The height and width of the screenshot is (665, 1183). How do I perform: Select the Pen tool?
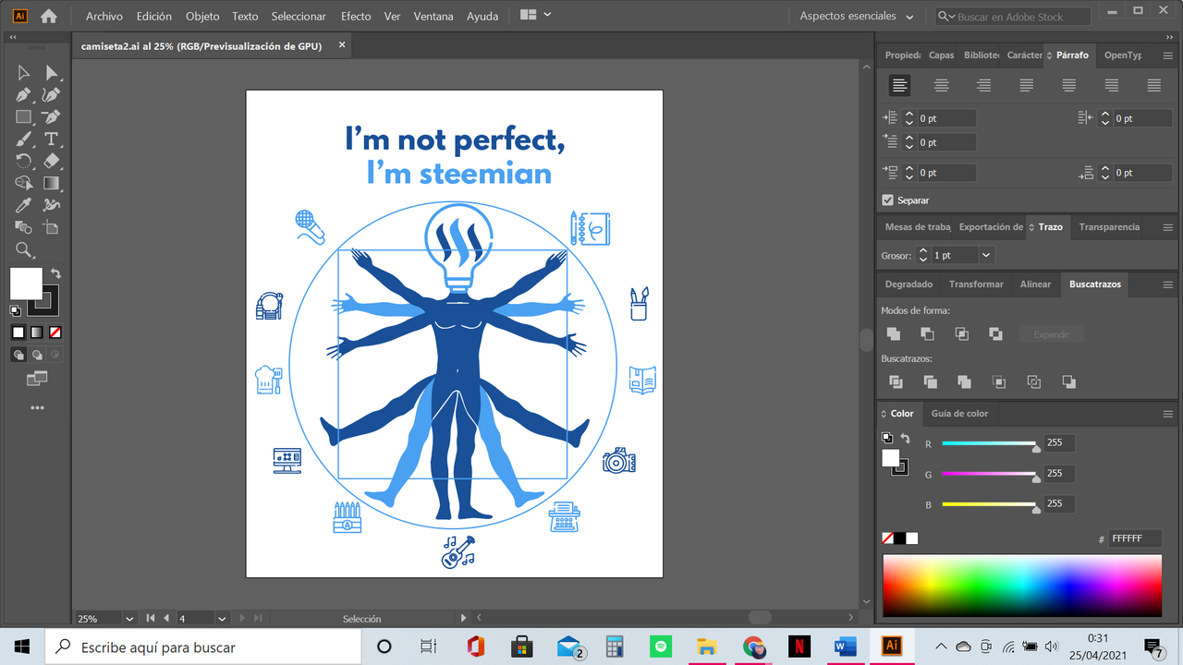24,95
